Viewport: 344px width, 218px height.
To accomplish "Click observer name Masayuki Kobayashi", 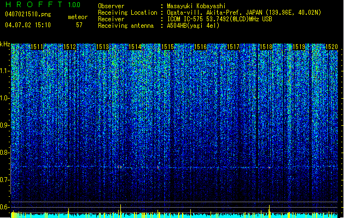I will (x=196, y=6).
